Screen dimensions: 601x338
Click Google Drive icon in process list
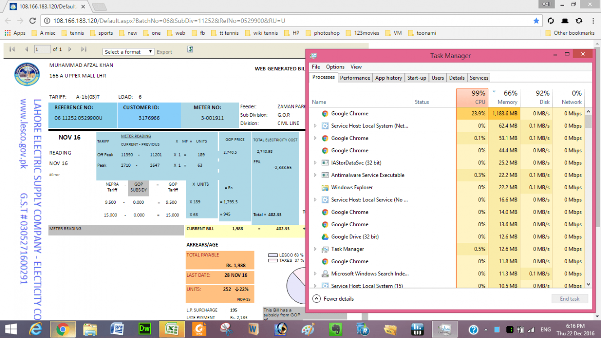(325, 237)
